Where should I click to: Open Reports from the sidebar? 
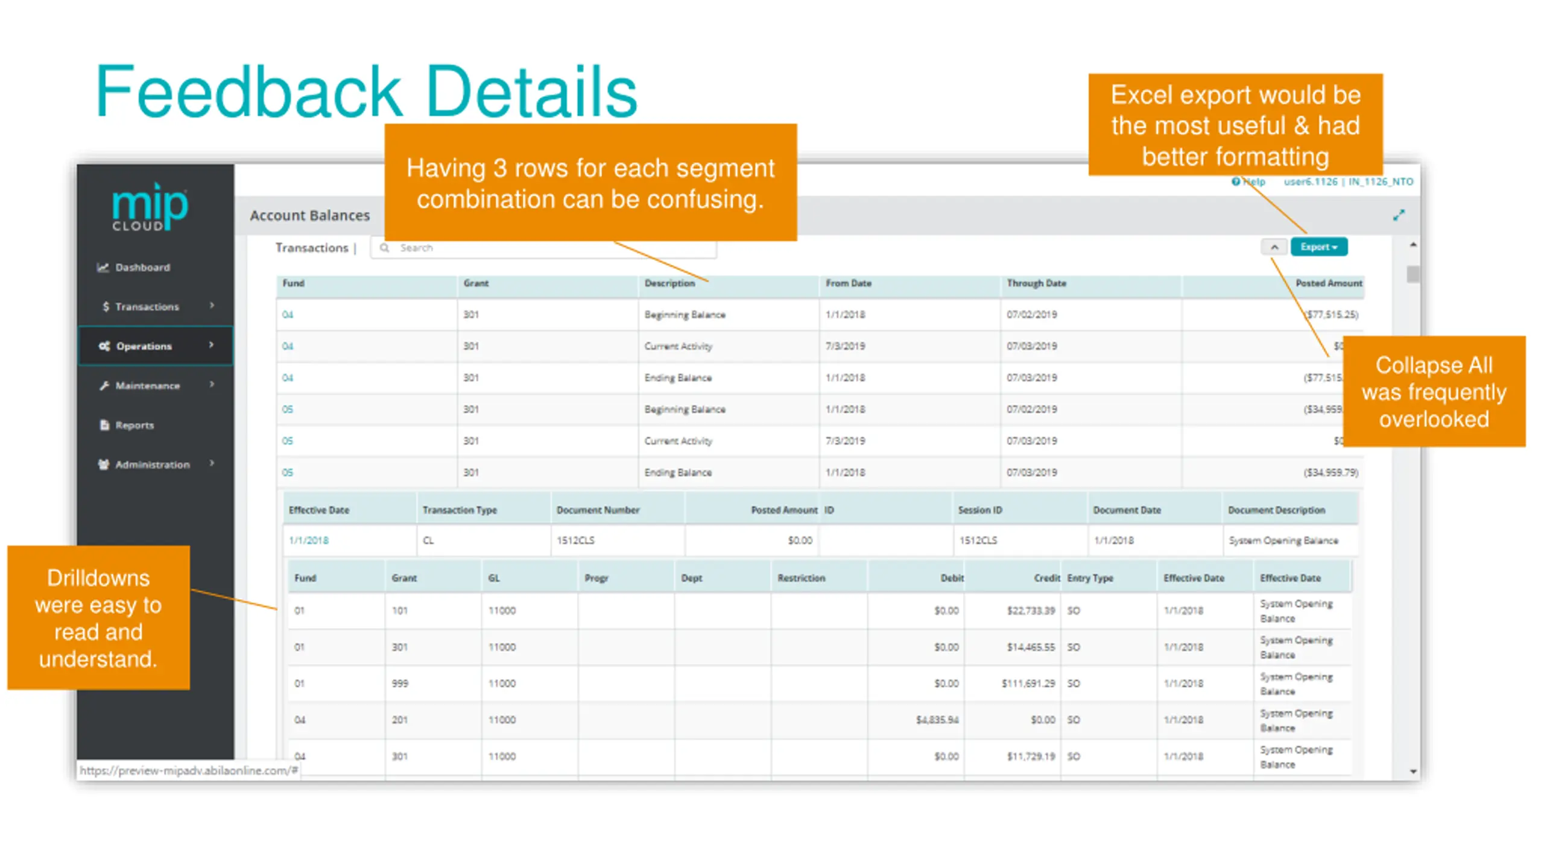(x=134, y=425)
